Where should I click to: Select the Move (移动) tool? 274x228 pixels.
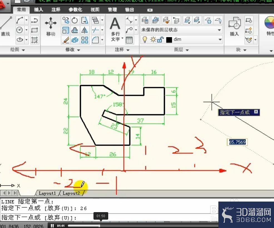[x=51, y=26]
